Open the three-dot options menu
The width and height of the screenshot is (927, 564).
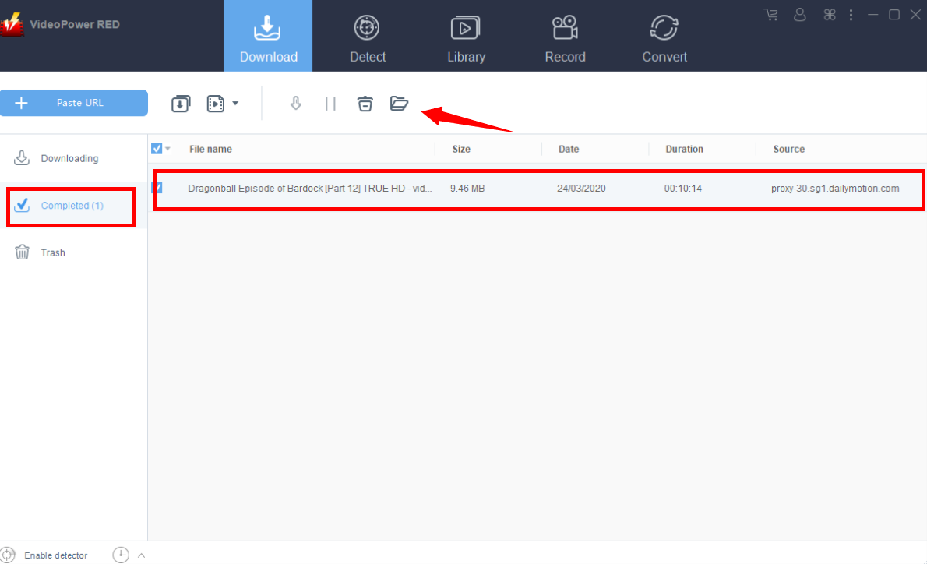coord(851,14)
